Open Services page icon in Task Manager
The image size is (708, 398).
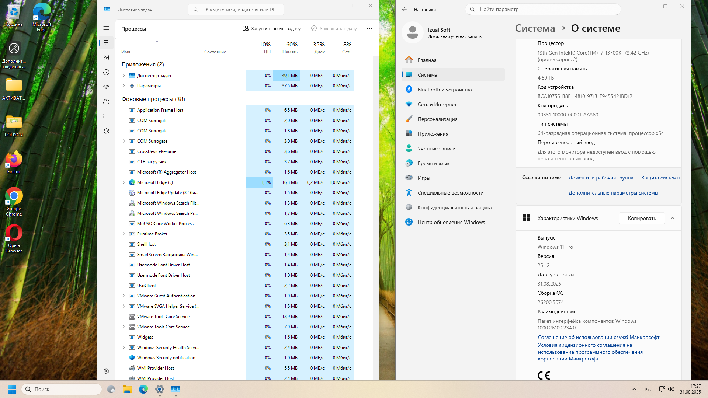[x=106, y=131]
